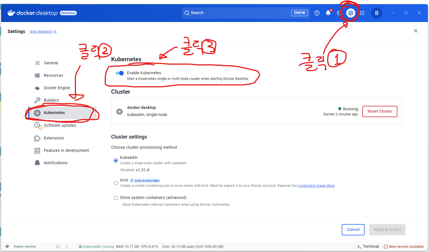The width and height of the screenshot is (429, 252).
Task: Click the Search input field
Action: 246,13
